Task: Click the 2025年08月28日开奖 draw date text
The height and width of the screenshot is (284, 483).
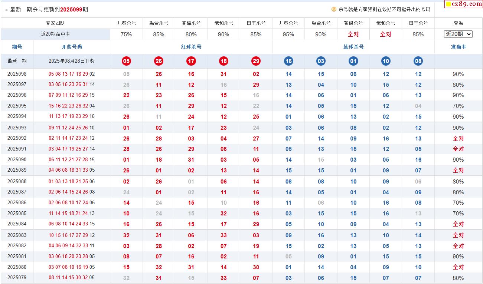Action: pos(72,61)
